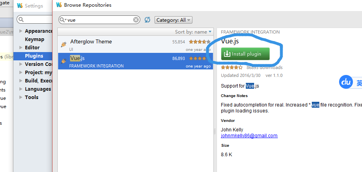This screenshot has width=362, height=172.
Task: Click the Vue.js star rating in details
Action: 232,67
